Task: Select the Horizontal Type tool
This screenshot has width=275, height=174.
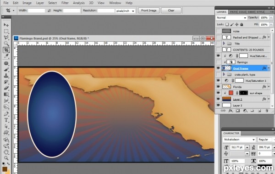Action: click(x=6, y=120)
